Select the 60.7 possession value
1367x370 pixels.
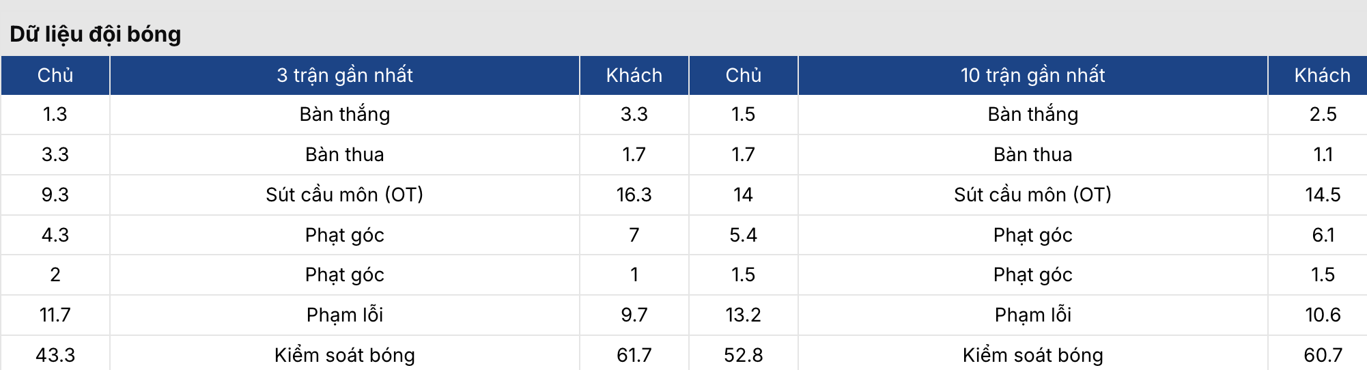(x=1322, y=355)
